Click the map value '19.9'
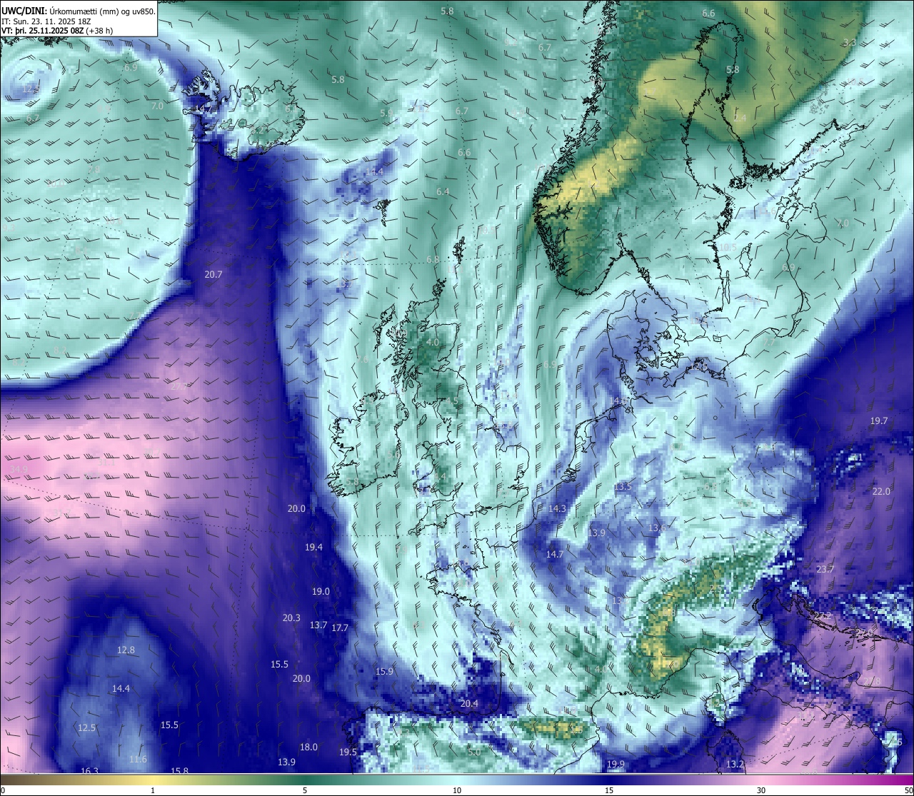This screenshot has height=796, width=914. click(x=616, y=764)
